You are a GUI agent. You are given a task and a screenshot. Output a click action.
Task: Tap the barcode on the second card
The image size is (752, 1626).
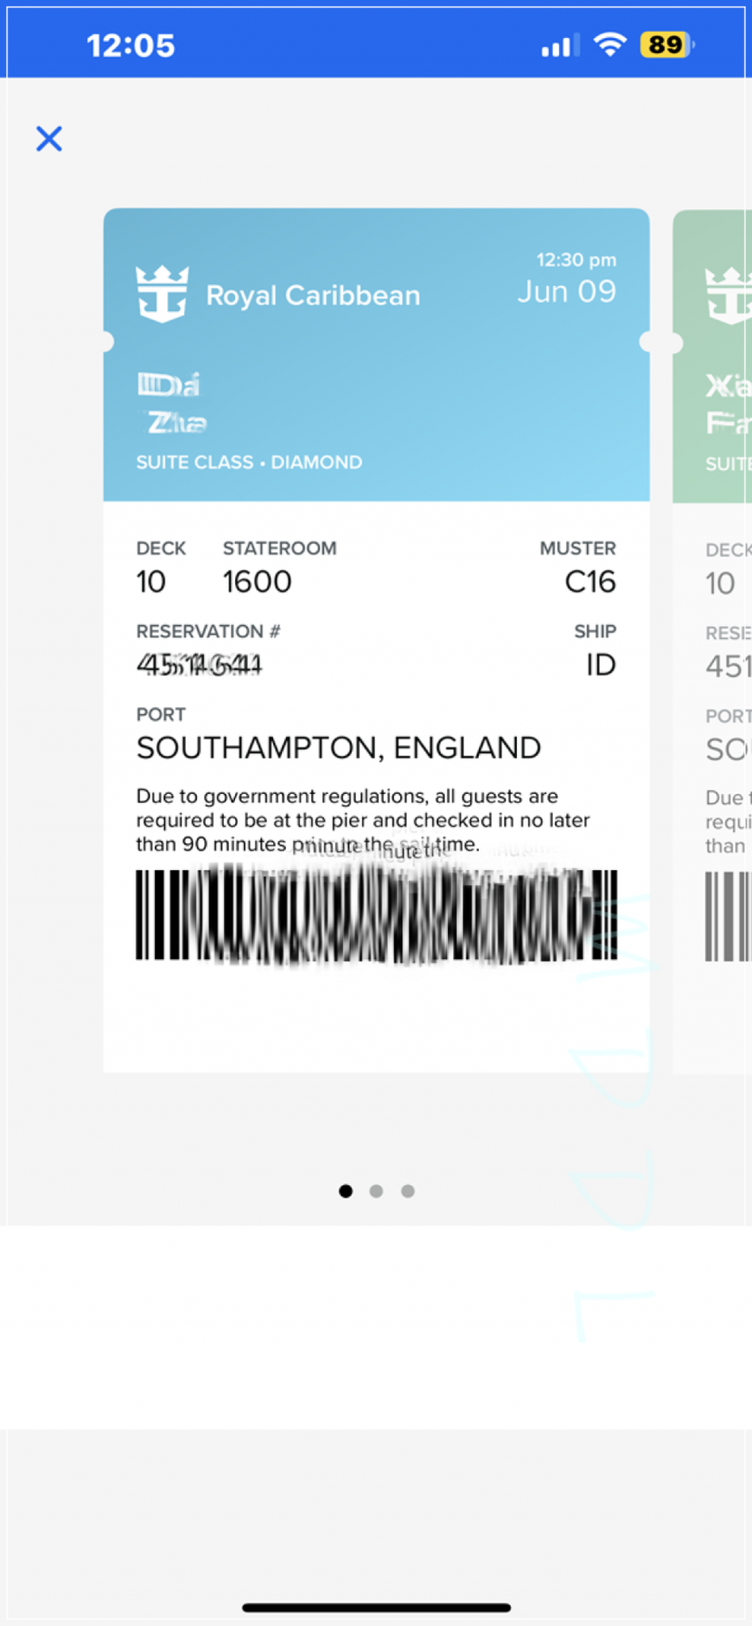728,917
